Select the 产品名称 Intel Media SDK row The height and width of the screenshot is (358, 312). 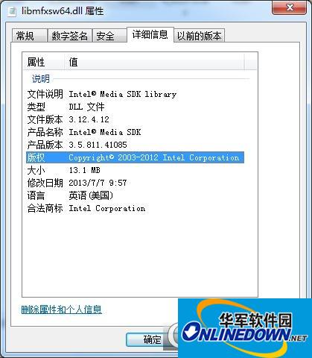(x=135, y=132)
